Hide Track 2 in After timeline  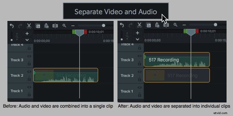139,72
